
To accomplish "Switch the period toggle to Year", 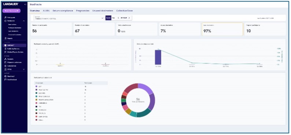I will (x=113, y=18).
